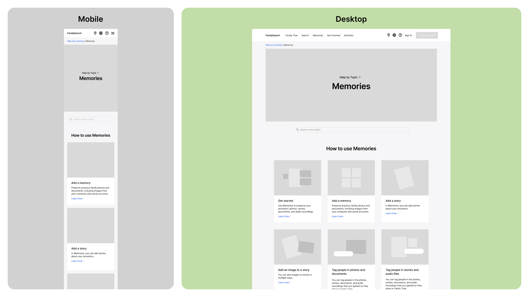Click FamilySearch logo in mobile header

pos(74,33)
